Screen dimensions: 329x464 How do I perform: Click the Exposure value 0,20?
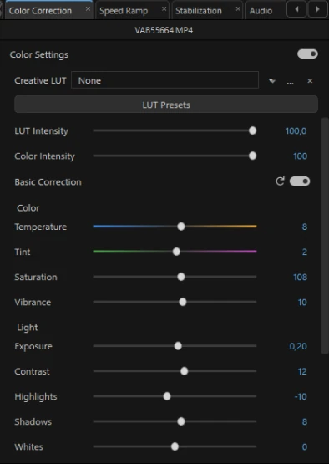click(298, 346)
